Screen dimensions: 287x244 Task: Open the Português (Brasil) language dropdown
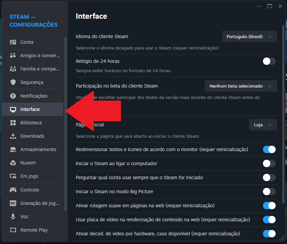pyautogui.click(x=249, y=37)
